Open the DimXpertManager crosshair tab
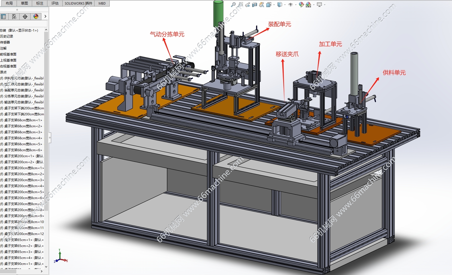Screen dimensions: 452x275 click(x=25, y=17)
